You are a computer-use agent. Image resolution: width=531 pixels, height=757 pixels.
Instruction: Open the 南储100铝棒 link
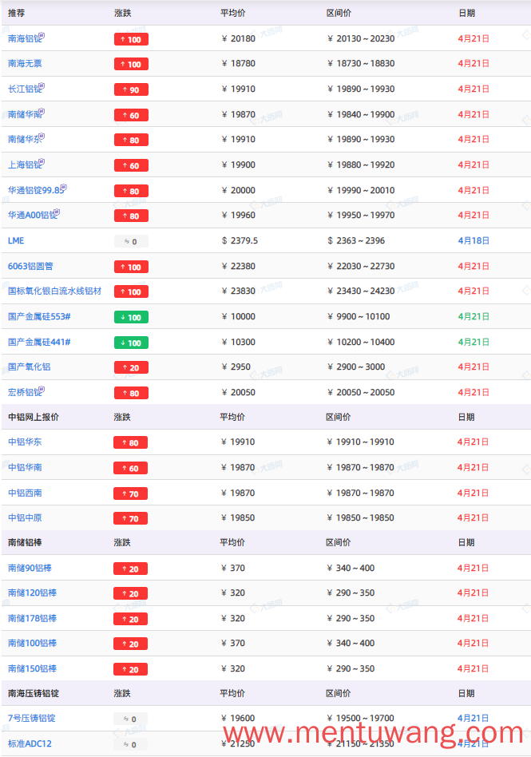[32, 643]
